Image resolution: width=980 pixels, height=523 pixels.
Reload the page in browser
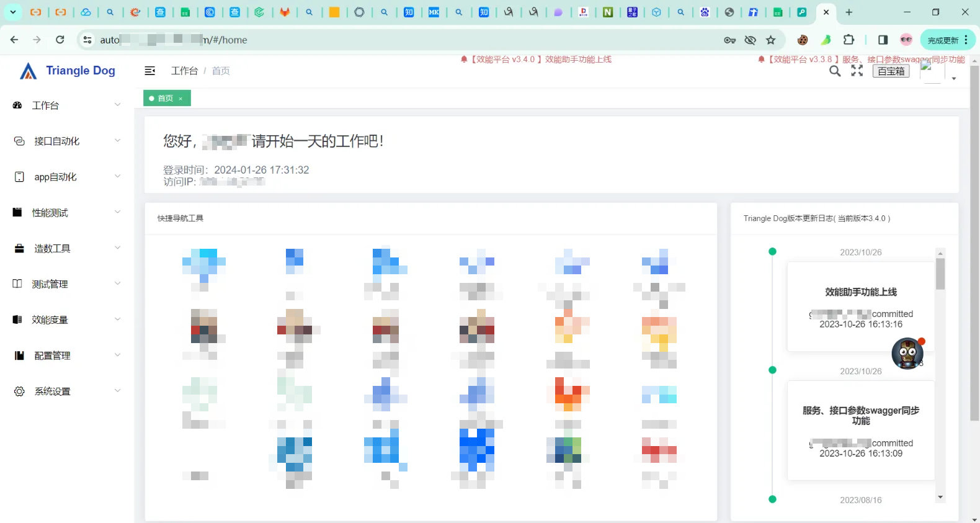[60, 40]
